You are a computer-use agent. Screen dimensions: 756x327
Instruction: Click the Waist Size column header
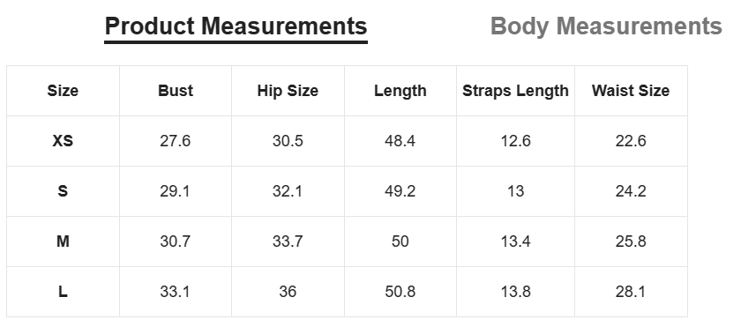click(x=631, y=91)
